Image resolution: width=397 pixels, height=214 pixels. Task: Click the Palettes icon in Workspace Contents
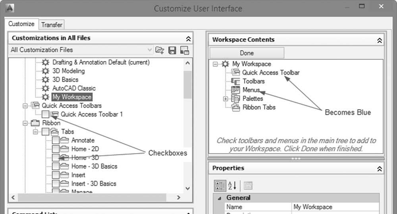235,98
